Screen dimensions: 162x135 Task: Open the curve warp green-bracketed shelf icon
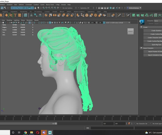pyautogui.click(x=11, y=15)
